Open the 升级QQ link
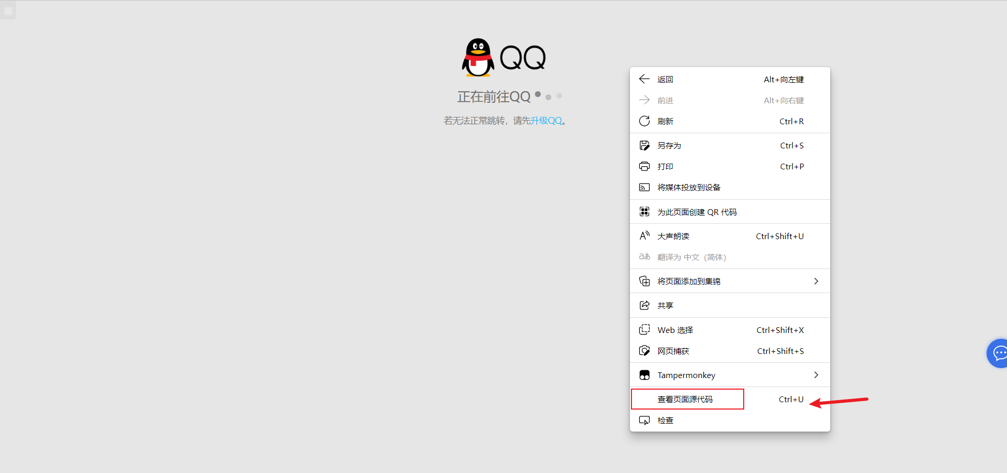 (x=547, y=121)
